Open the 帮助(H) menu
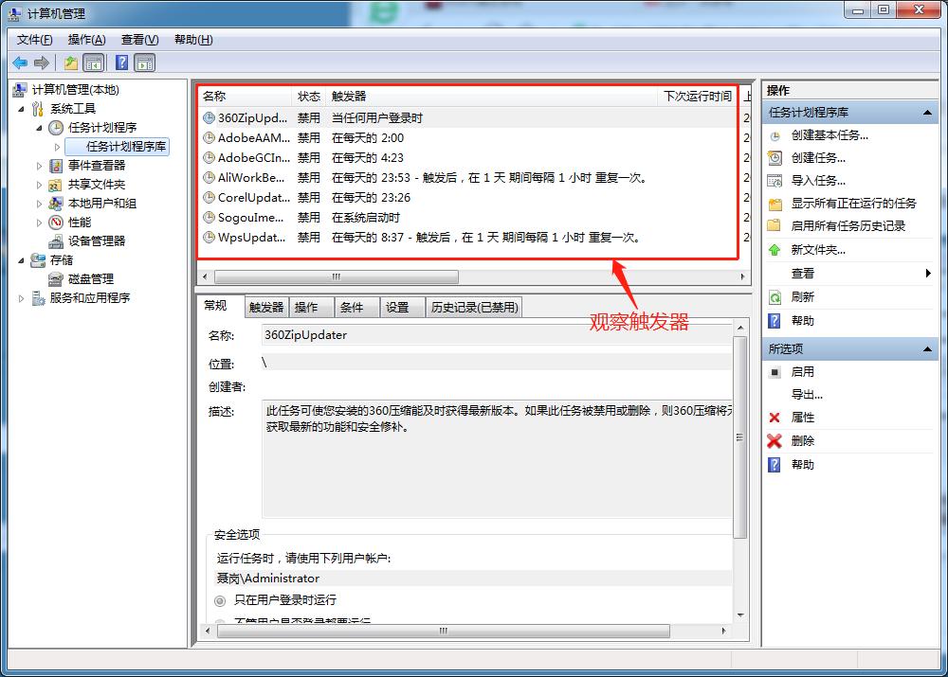Screen dimensions: 948x677 point(193,40)
